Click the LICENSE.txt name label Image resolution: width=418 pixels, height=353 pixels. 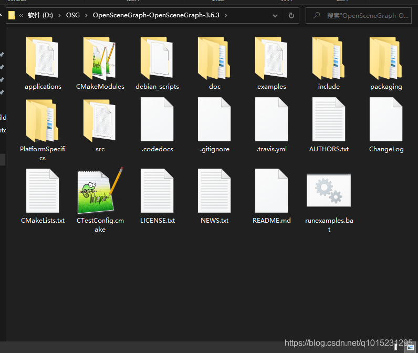[158, 221]
